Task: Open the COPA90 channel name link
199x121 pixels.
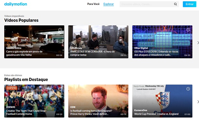Action: (11, 107)
